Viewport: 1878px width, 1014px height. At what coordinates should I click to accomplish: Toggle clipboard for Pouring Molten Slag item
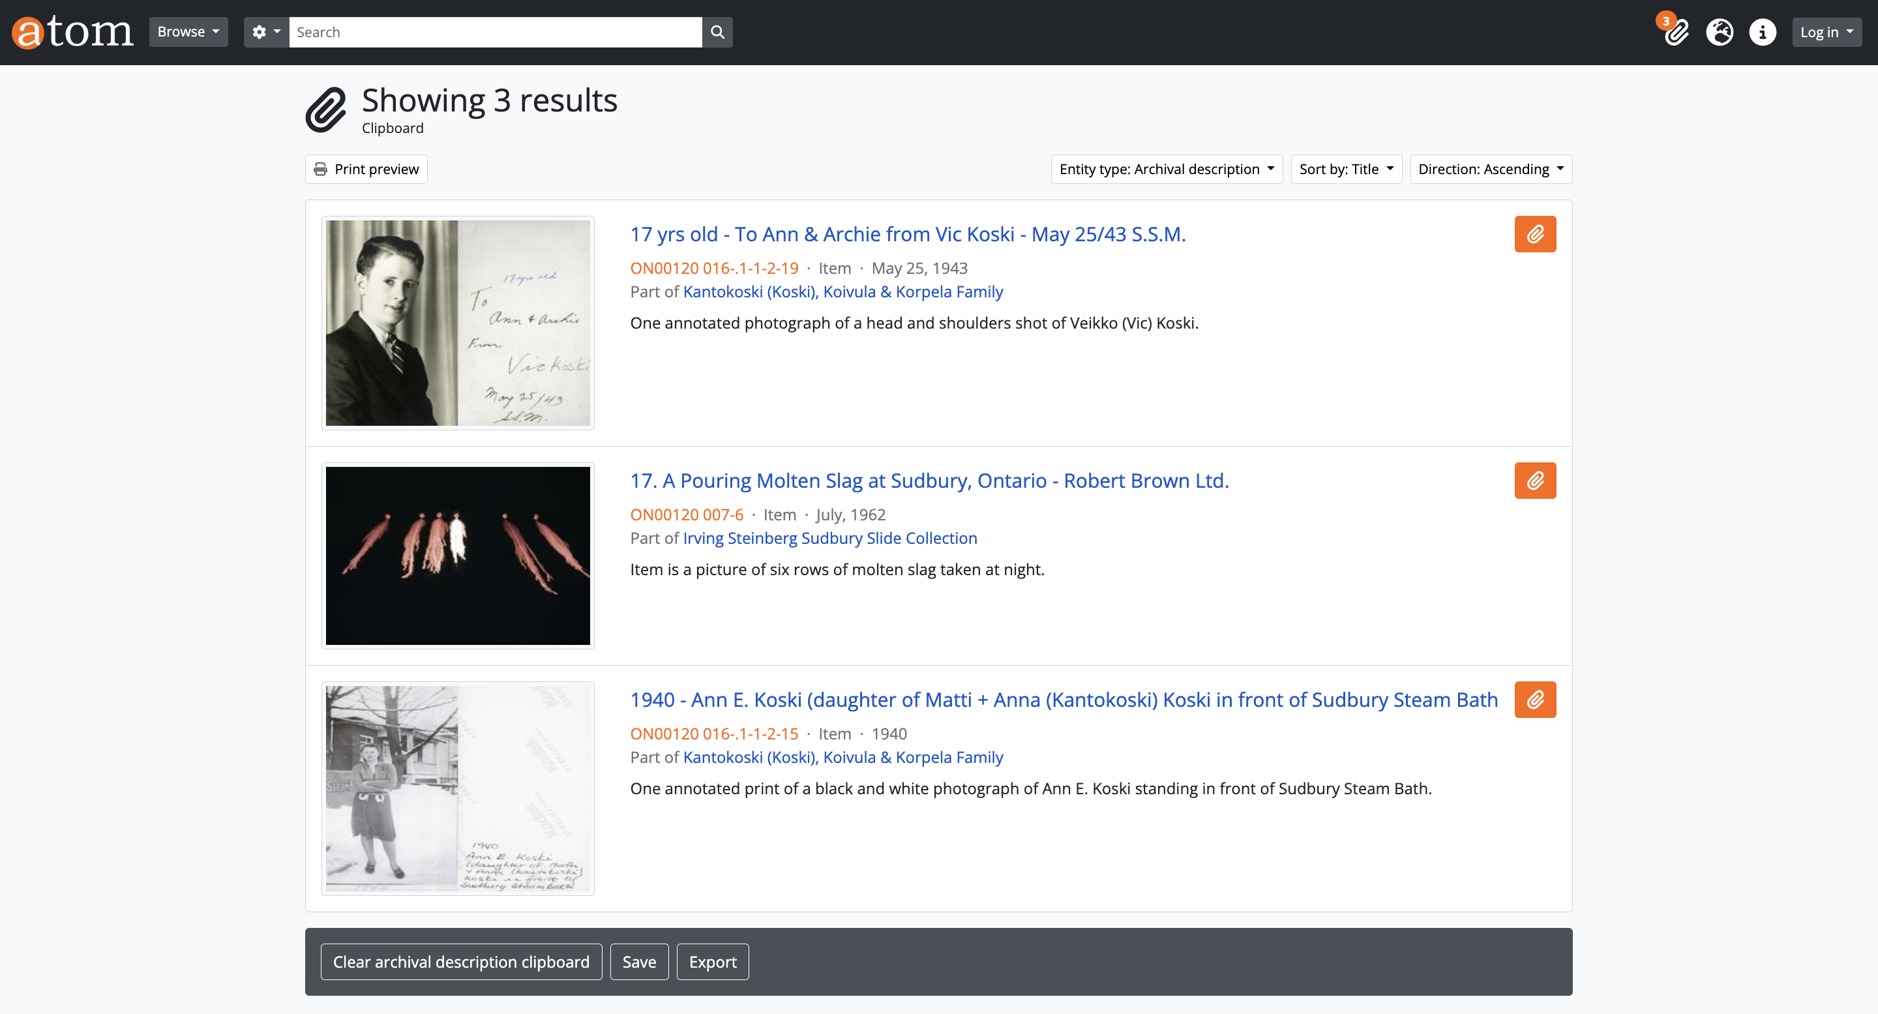[1534, 481]
